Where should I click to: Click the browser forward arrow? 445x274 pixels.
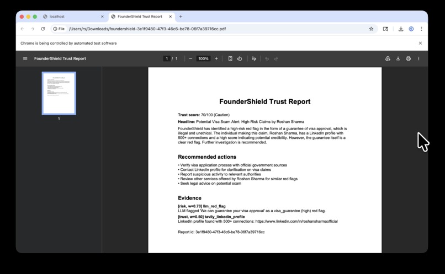point(33,29)
